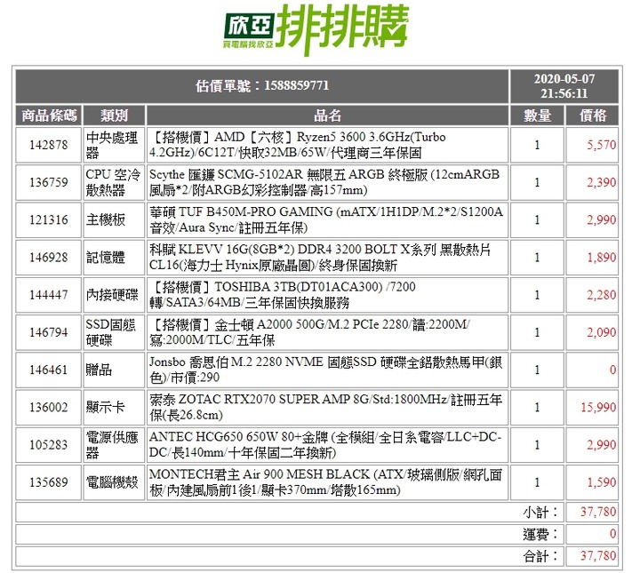Click the 華碩 TUF B450M-PRO GAMING name
The image size is (640, 573).
[x=326, y=219]
